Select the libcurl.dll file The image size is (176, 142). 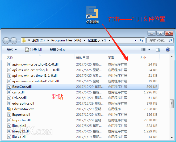[19, 126]
